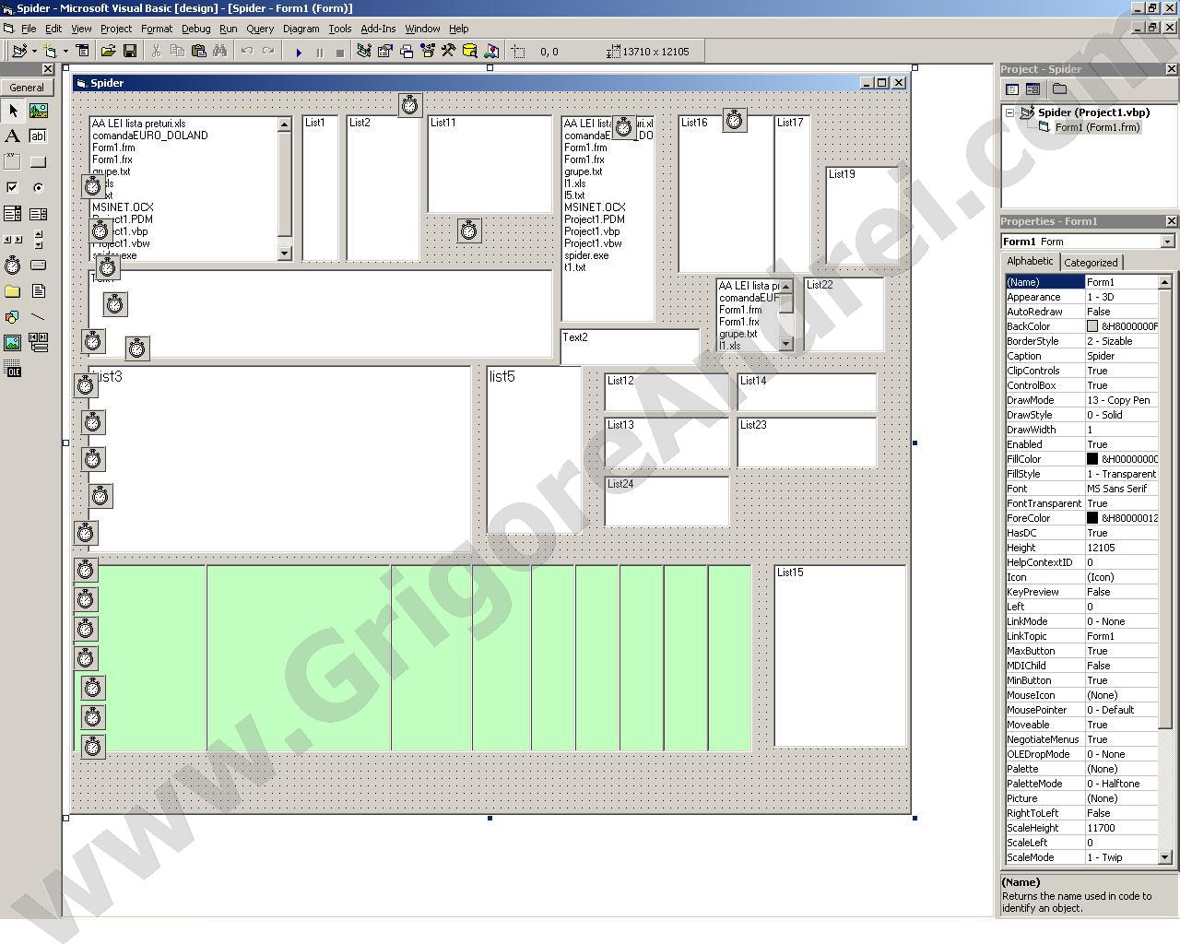The image size is (1180, 944).
Task: Open the Add Form dropdown arrow
Action: click(65, 52)
